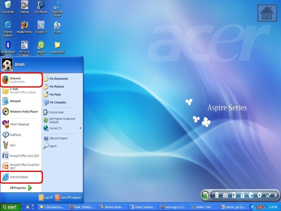
Task: Switch to internet_handout taskbar window
Action: pos(144,207)
